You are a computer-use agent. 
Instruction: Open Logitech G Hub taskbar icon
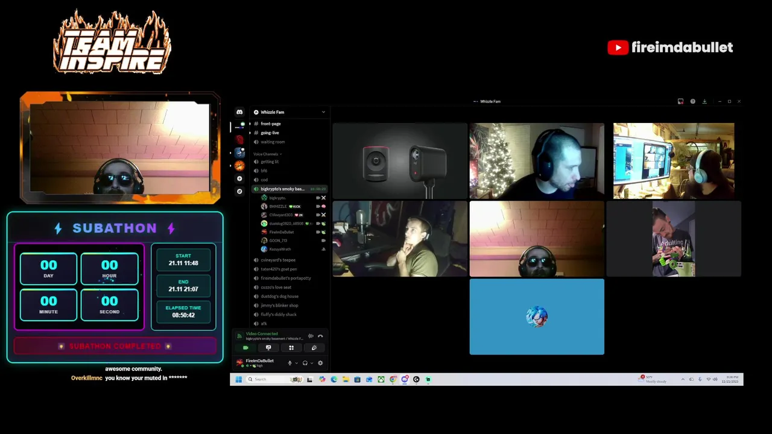click(416, 379)
